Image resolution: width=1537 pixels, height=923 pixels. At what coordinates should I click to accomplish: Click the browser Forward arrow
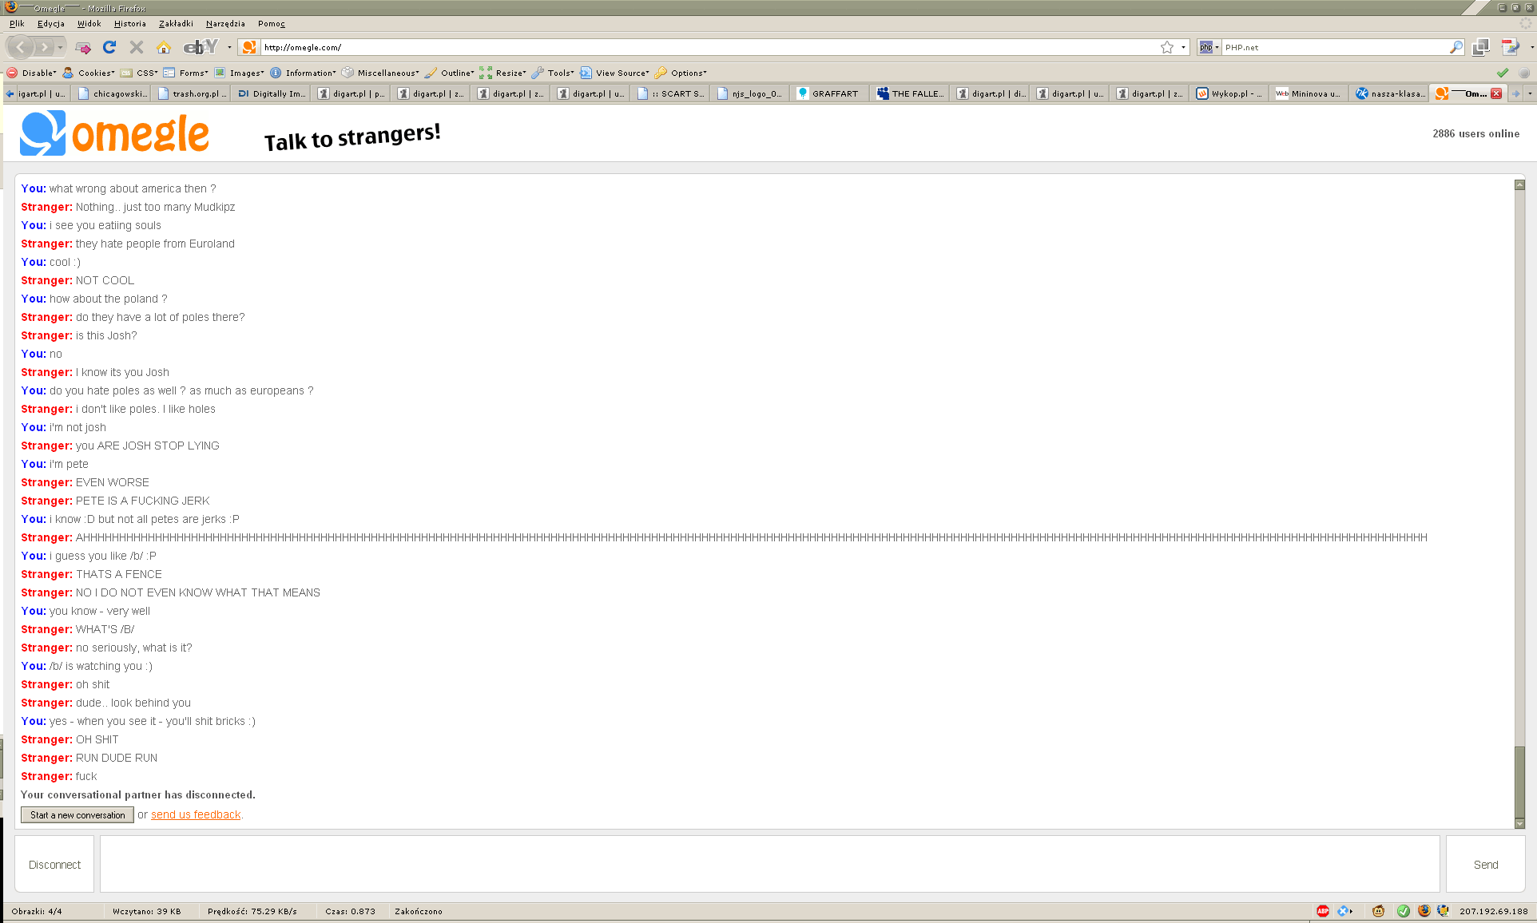(46, 47)
